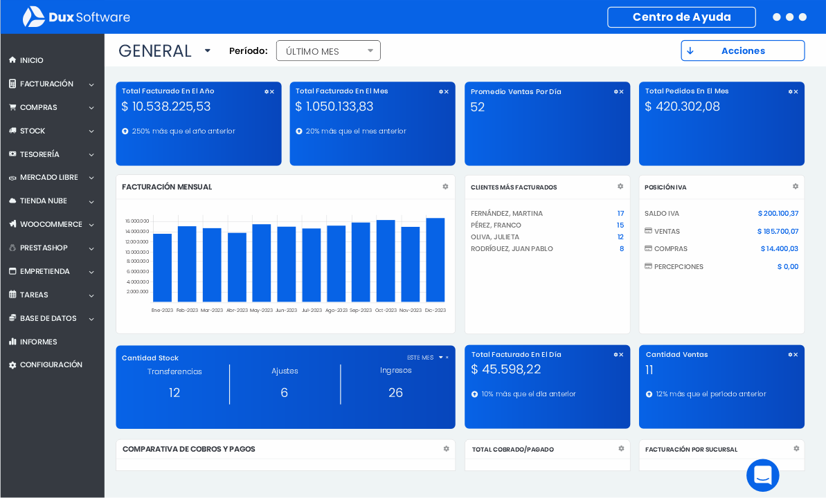This screenshot has width=826, height=498.
Task: Expand the GENERAL dashboard selector arrow
Action: [x=207, y=51]
